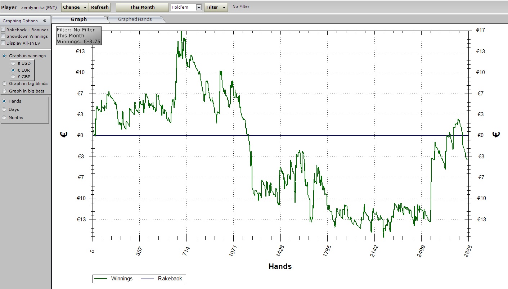The height and width of the screenshot is (289, 508).
Task: Toggle Showdown Winnings checkbox
Action: [3, 36]
